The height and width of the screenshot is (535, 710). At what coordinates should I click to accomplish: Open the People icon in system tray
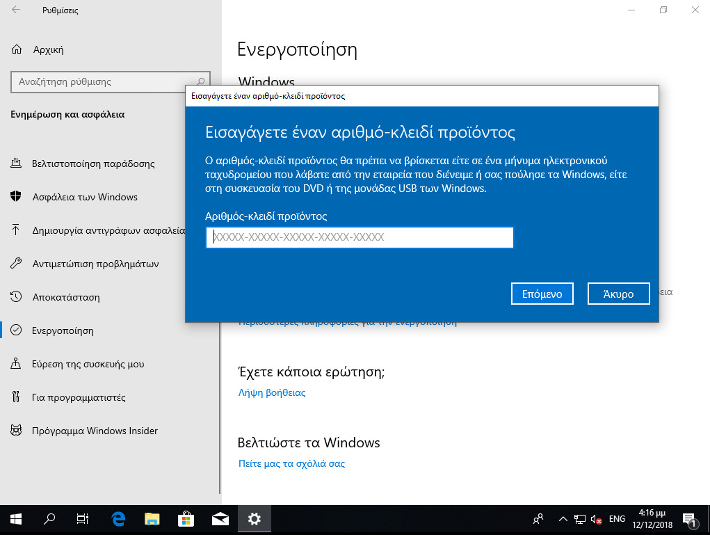pos(538,519)
